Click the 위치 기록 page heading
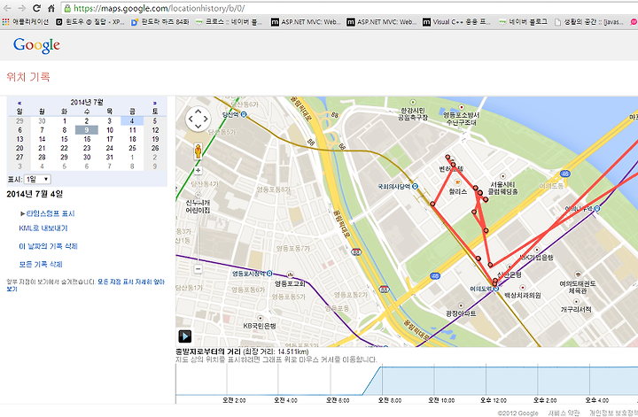The width and height of the screenshot is (638, 417). [28, 77]
